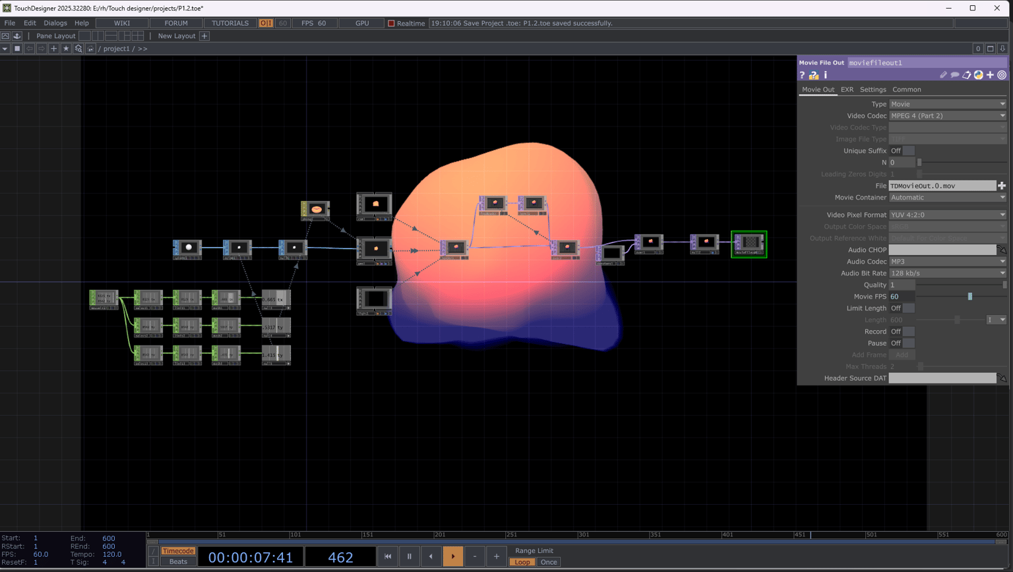
Task: Jump to timeline start with rewind button
Action: [x=388, y=556]
